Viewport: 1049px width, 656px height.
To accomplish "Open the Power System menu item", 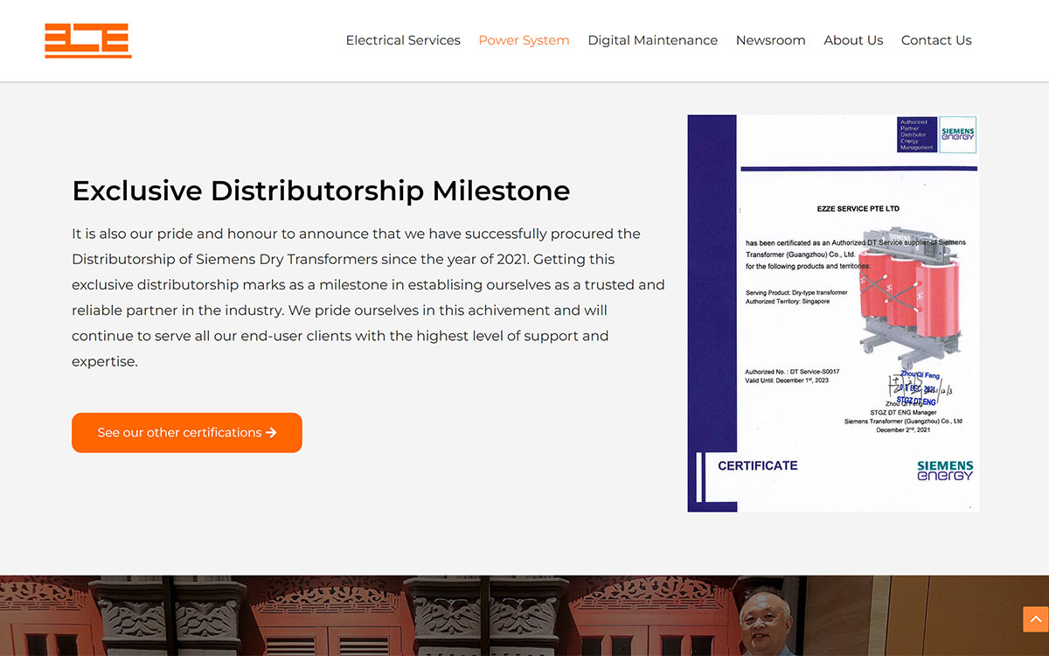I will pos(524,40).
